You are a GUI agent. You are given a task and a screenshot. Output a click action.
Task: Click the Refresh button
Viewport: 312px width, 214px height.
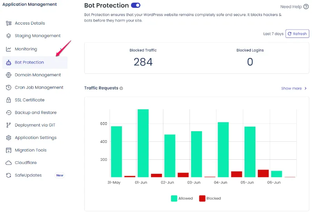[297, 34]
